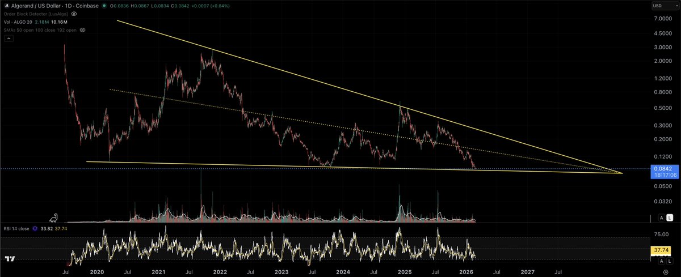The width and height of the screenshot is (681, 277).
Task: Select the Vol · ALGO 20 legend label
Action: (19, 21)
